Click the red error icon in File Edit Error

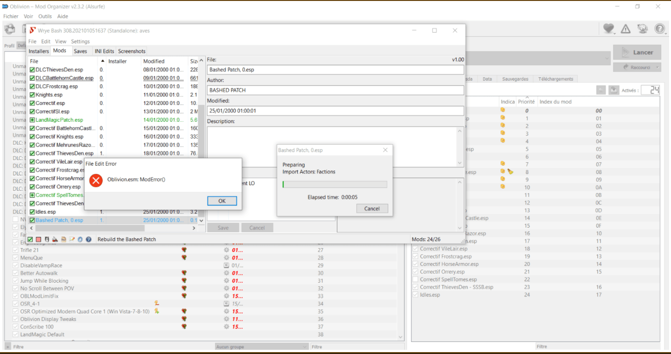pyautogui.click(x=96, y=180)
